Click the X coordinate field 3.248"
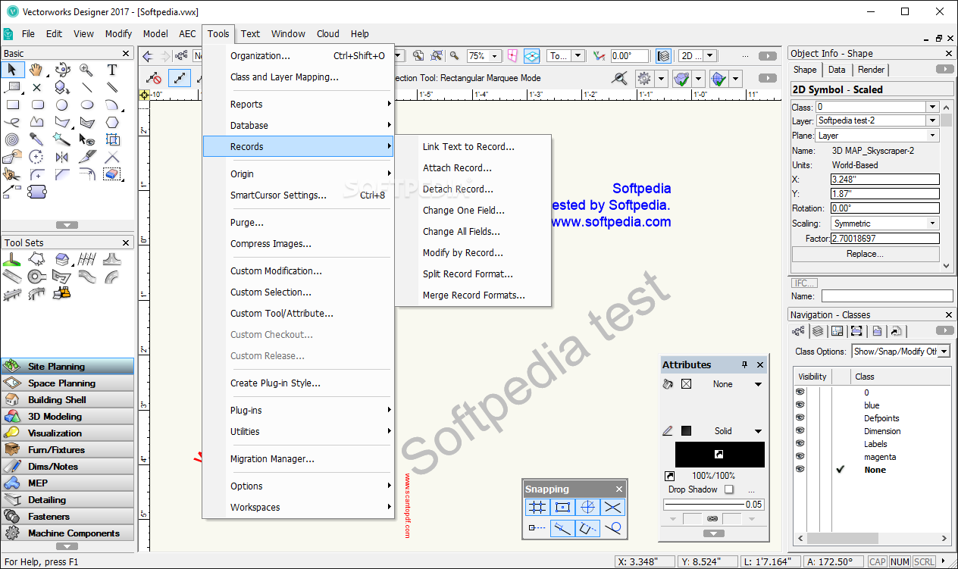958x569 pixels. pos(884,180)
